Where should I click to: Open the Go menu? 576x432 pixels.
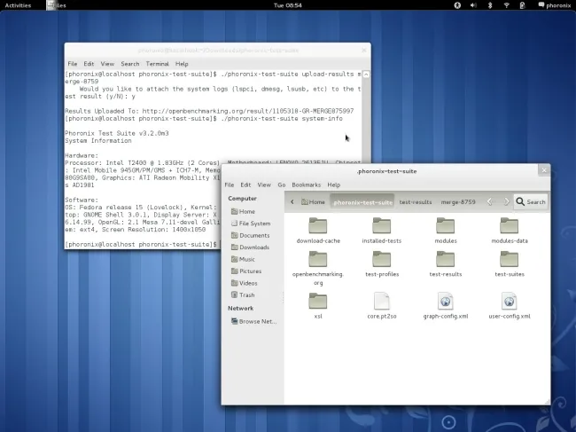[x=282, y=185]
